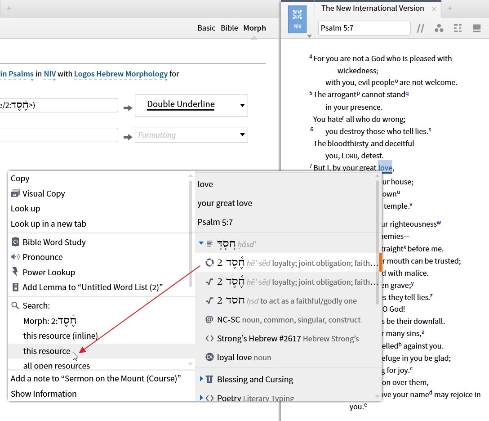Click the NIV resource panel icon
Viewport: 489px width, 421px height.
(x=297, y=19)
